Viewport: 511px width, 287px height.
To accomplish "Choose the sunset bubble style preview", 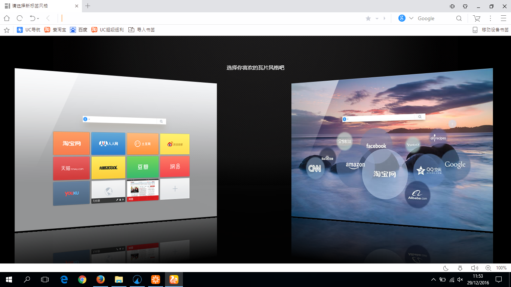I will pyautogui.click(x=392, y=149).
